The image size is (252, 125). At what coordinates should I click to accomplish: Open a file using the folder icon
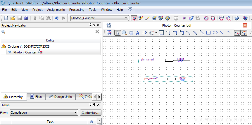[x=13, y=18]
